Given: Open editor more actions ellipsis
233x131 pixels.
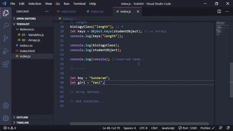Looking at the screenshot, I should (x=227, y=11).
